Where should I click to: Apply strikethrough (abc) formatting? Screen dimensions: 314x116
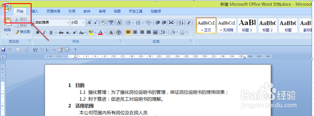point(61,32)
